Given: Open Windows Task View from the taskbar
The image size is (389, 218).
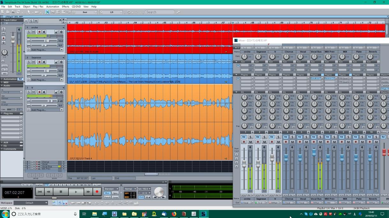Looking at the screenshot, I should [x=84, y=214].
